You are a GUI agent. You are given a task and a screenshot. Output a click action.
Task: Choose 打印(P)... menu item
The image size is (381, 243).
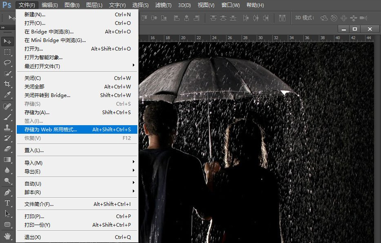77,216
